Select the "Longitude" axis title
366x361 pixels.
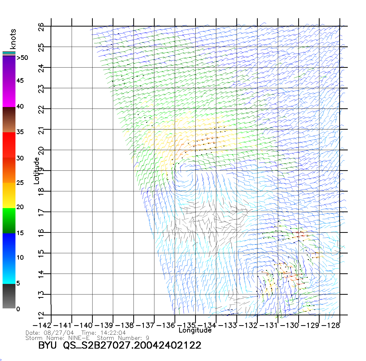(x=195, y=330)
